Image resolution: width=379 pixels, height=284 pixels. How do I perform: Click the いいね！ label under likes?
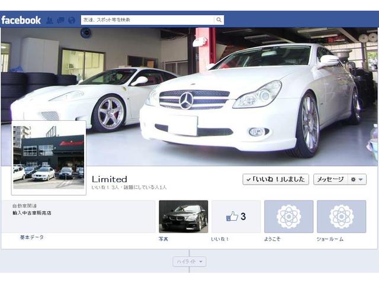[220, 239]
